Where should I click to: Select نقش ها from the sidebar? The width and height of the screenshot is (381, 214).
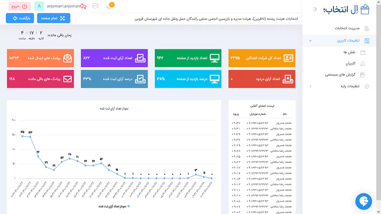[349, 52]
